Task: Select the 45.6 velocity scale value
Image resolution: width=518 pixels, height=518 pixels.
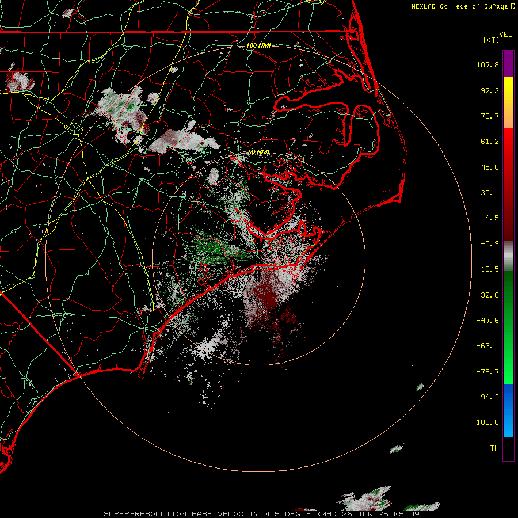Action: (490, 167)
